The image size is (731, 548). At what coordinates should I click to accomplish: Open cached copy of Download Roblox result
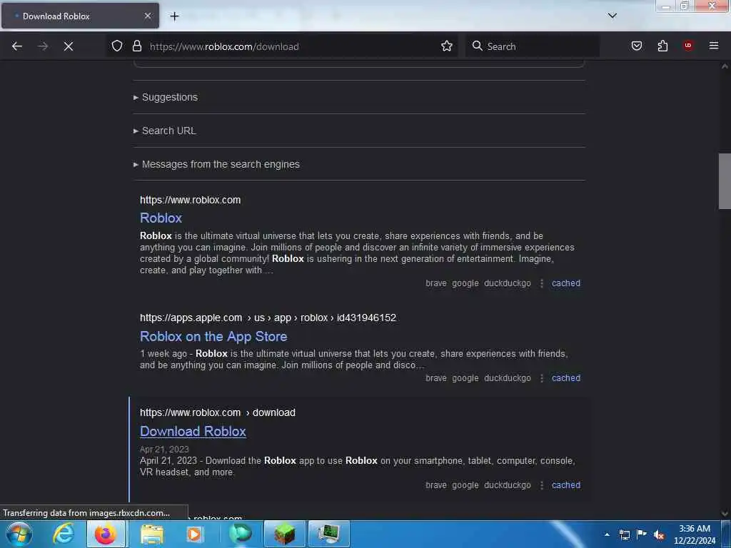click(566, 485)
